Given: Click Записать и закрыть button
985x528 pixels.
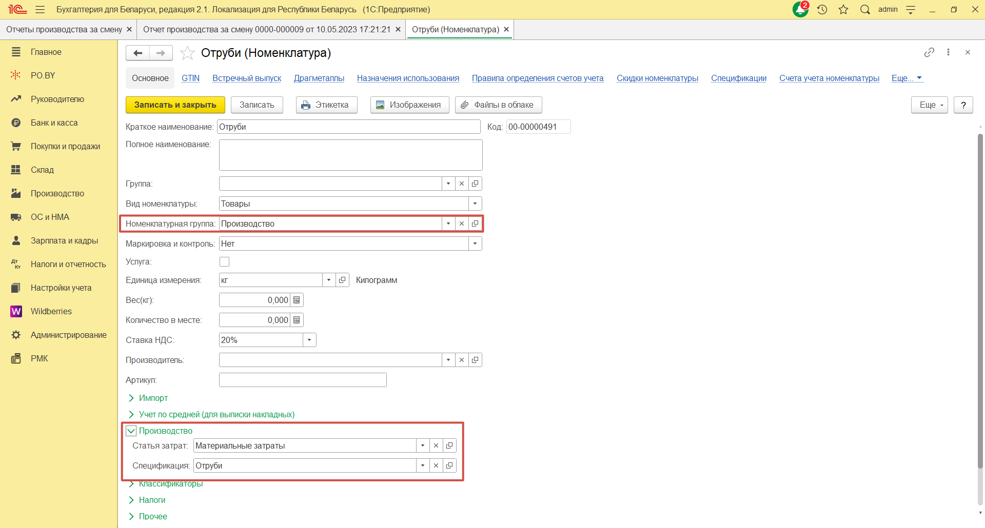Looking at the screenshot, I should (x=175, y=105).
